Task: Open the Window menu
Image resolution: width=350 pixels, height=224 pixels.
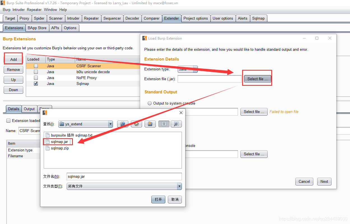Action: point(50,10)
